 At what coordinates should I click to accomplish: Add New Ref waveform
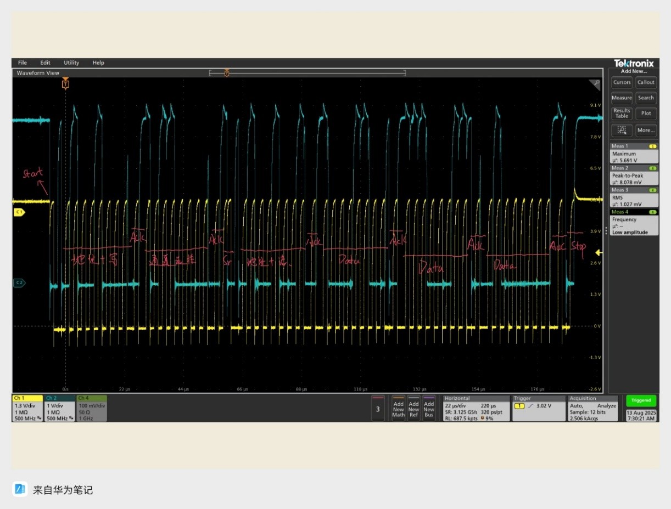[413, 408]
